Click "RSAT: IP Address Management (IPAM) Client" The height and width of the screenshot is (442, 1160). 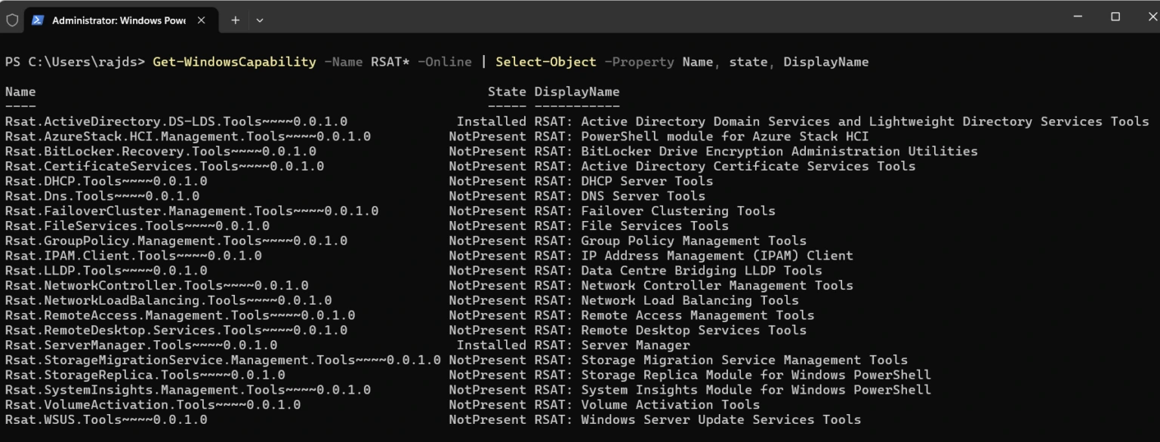pos(694,256)
